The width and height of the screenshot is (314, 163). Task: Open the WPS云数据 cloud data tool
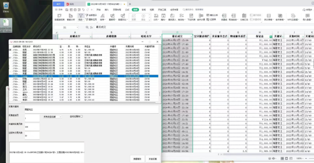click(x=293, y=17)
